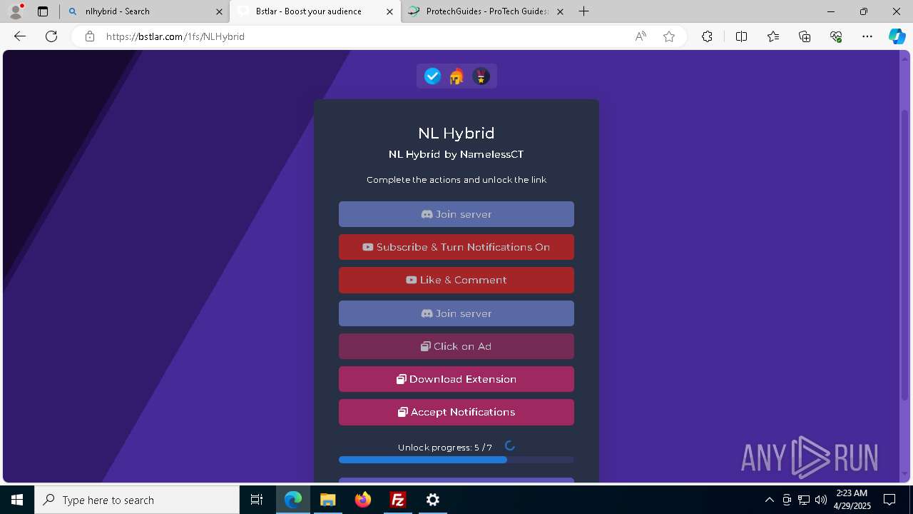Open the volume control
The width and height of the screenshot is (913, 514).
click(x=821, y=500)
